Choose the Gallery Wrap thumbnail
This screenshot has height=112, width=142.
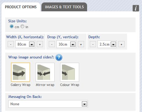click(21, 72)
